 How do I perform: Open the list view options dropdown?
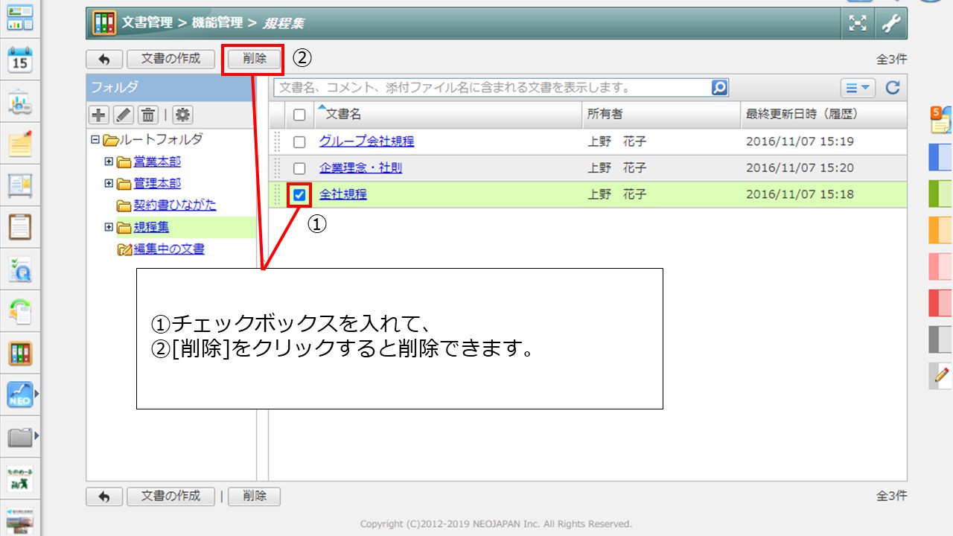(858, 88)
